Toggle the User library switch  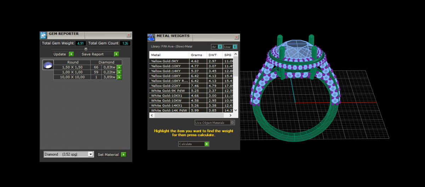[x=234, y=47]
